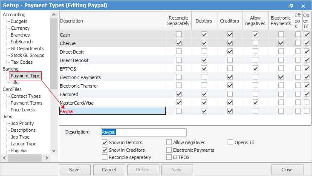Viewport: 312px width, 176px height.
Task: Select Jobs tree node
Action: (7, 116)
